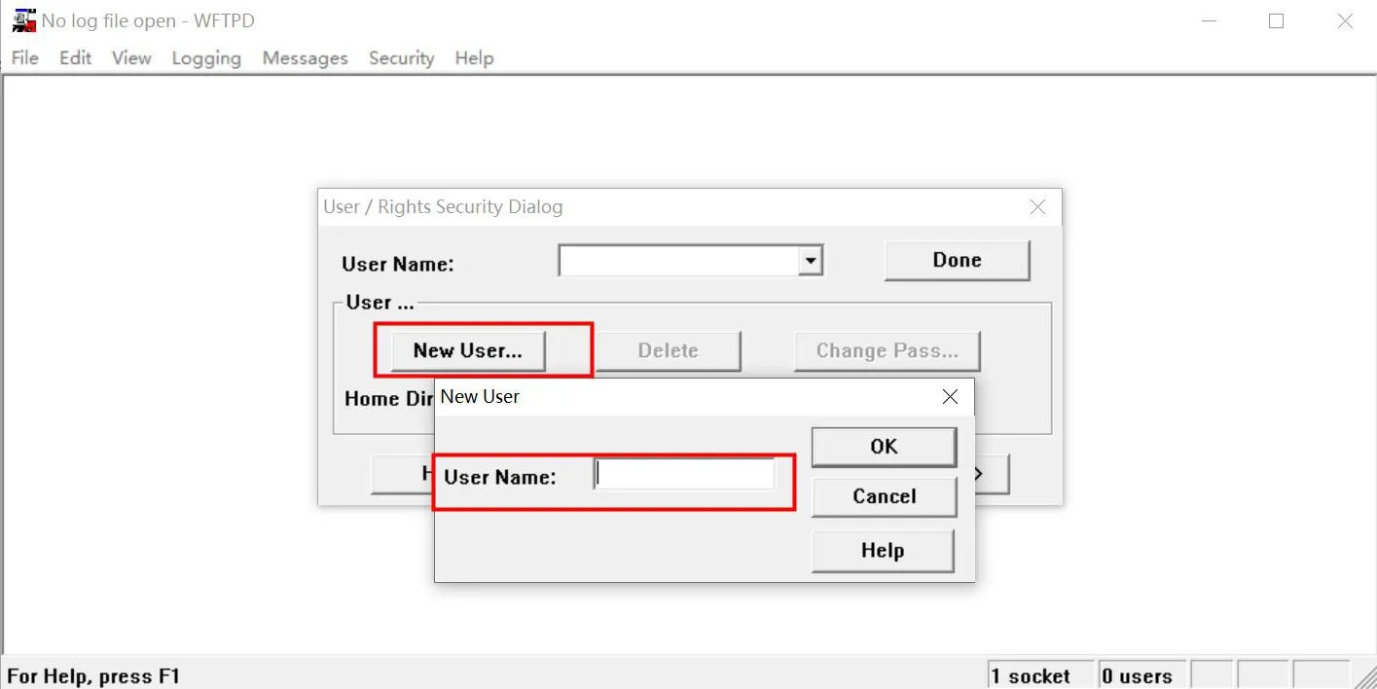This screenshot has width=1377, height=689.
Task: Close the New User dialog
Action: 949,396
